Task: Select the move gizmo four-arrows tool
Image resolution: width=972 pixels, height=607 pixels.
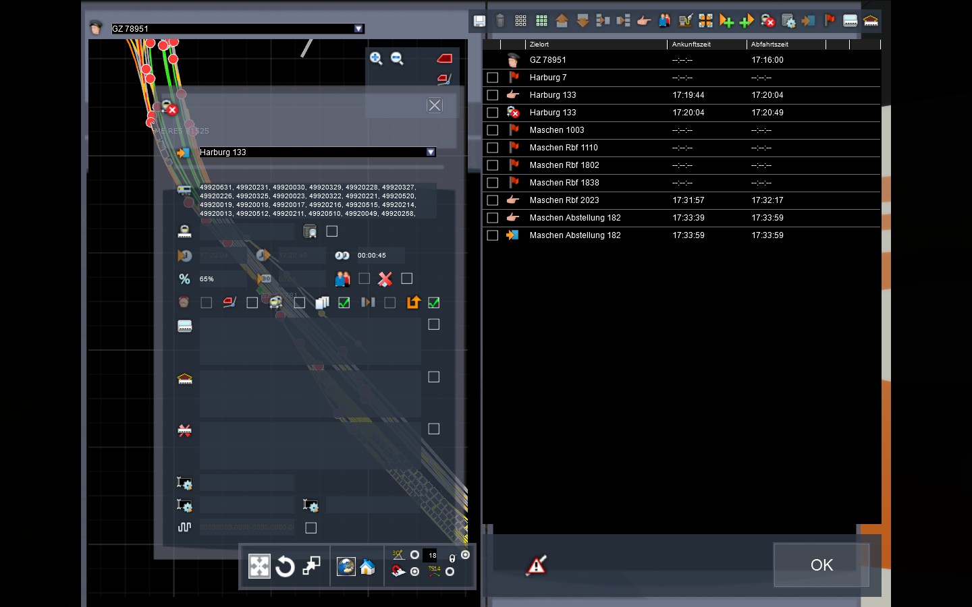Action: pyautogui.click(x=259, y=566)
